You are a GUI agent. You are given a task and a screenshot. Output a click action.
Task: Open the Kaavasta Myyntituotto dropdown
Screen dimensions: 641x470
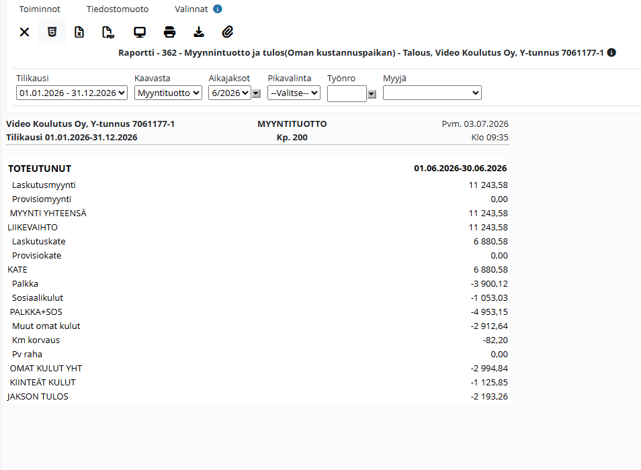pos(168,93)
